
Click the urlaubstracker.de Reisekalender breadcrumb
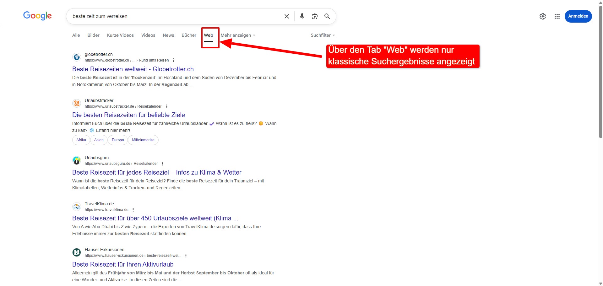(123, 106)
